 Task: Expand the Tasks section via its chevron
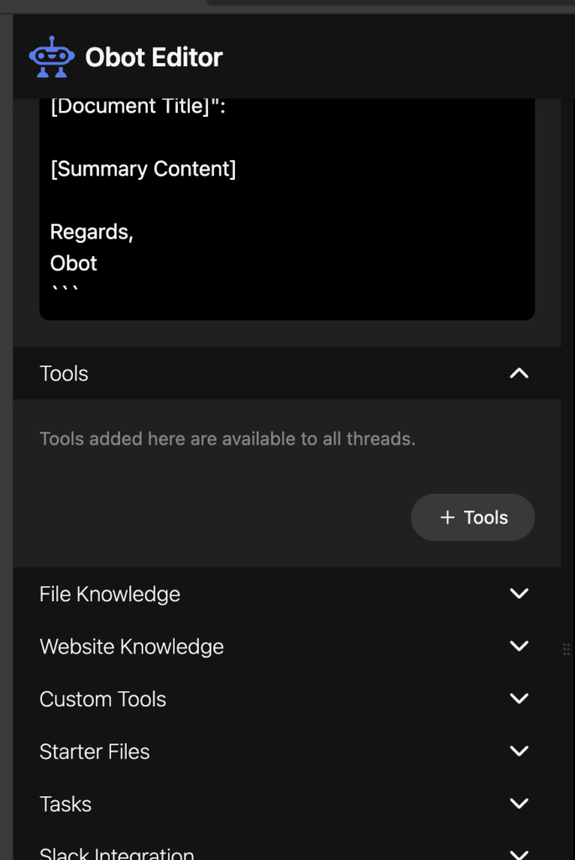click(x=519, y=804)
